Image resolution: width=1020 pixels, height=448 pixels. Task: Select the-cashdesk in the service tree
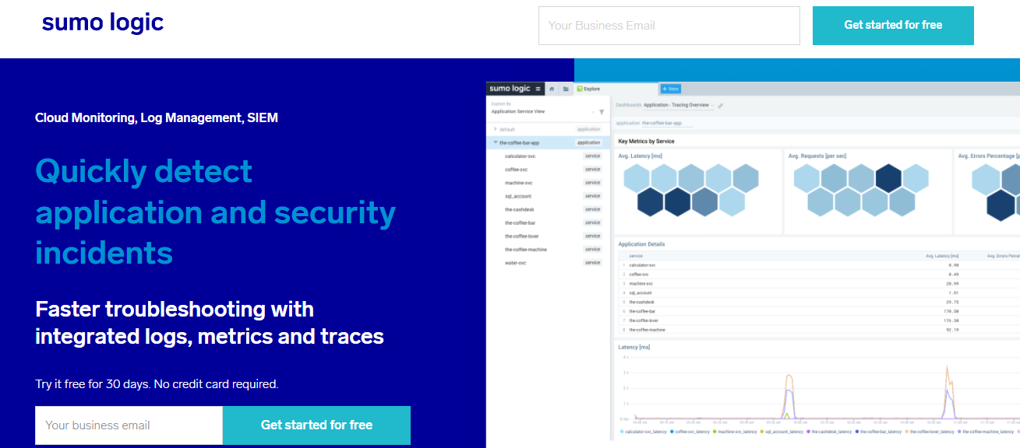click(519, 209)
